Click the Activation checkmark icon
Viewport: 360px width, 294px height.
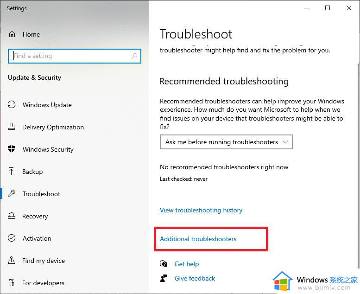coord(12,238)
